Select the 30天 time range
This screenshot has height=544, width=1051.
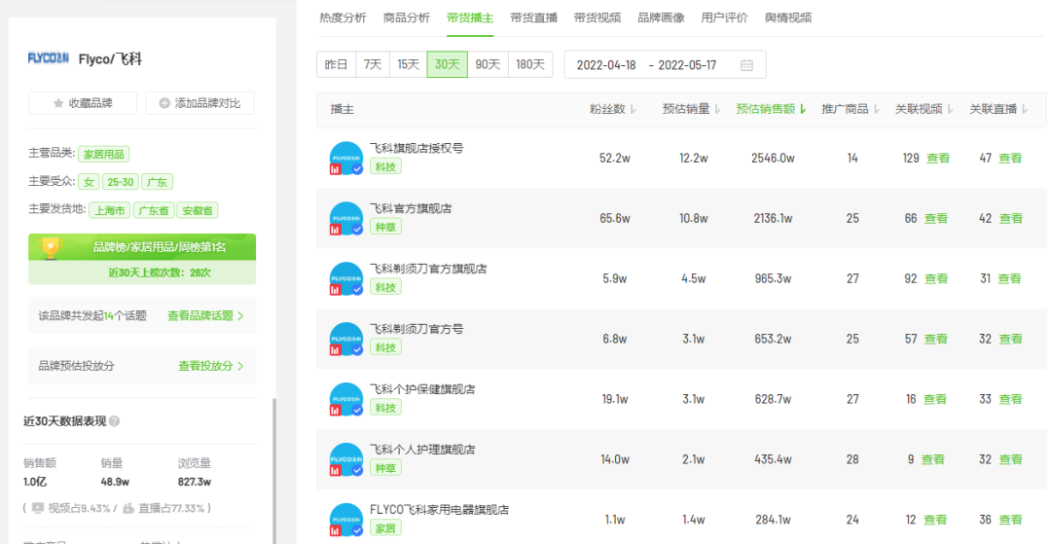447,65
